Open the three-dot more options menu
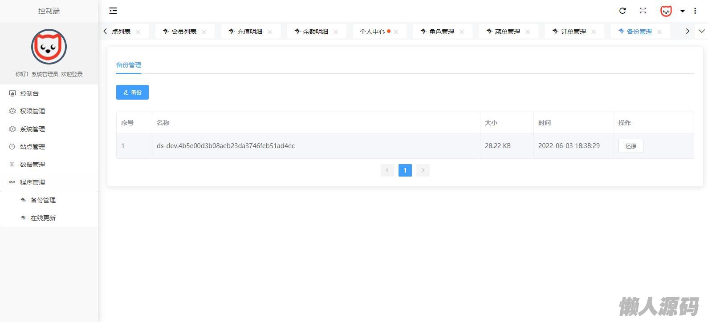This screenshot has width=708, height=322. tap(695, 11)
